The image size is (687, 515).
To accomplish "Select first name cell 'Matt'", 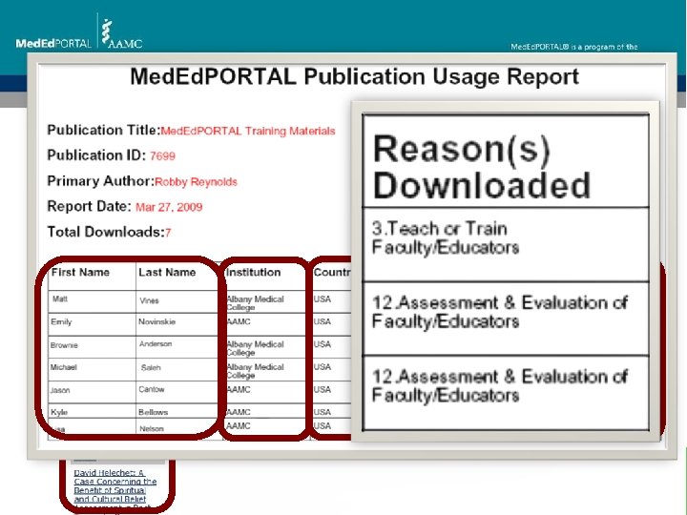I will point(60,299).
